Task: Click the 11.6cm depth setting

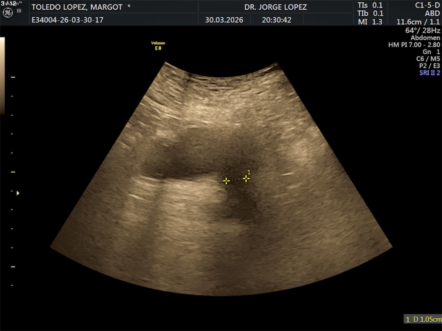Action: [x=409, y=22]
